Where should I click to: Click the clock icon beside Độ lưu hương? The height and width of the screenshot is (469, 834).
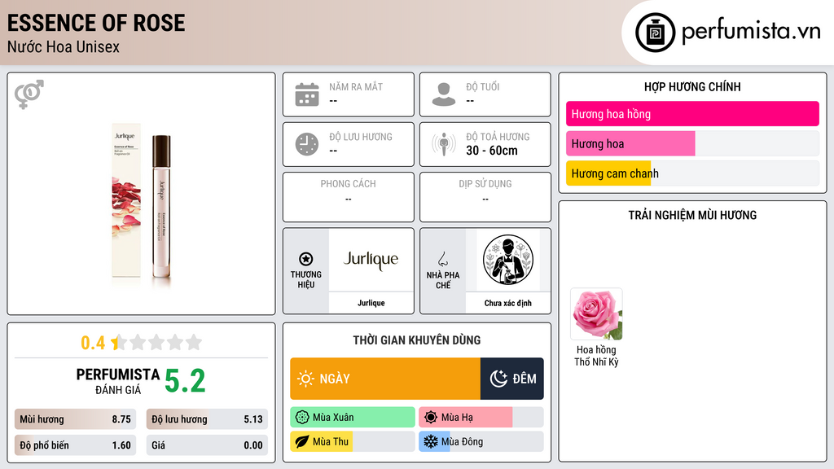(307, 144)
